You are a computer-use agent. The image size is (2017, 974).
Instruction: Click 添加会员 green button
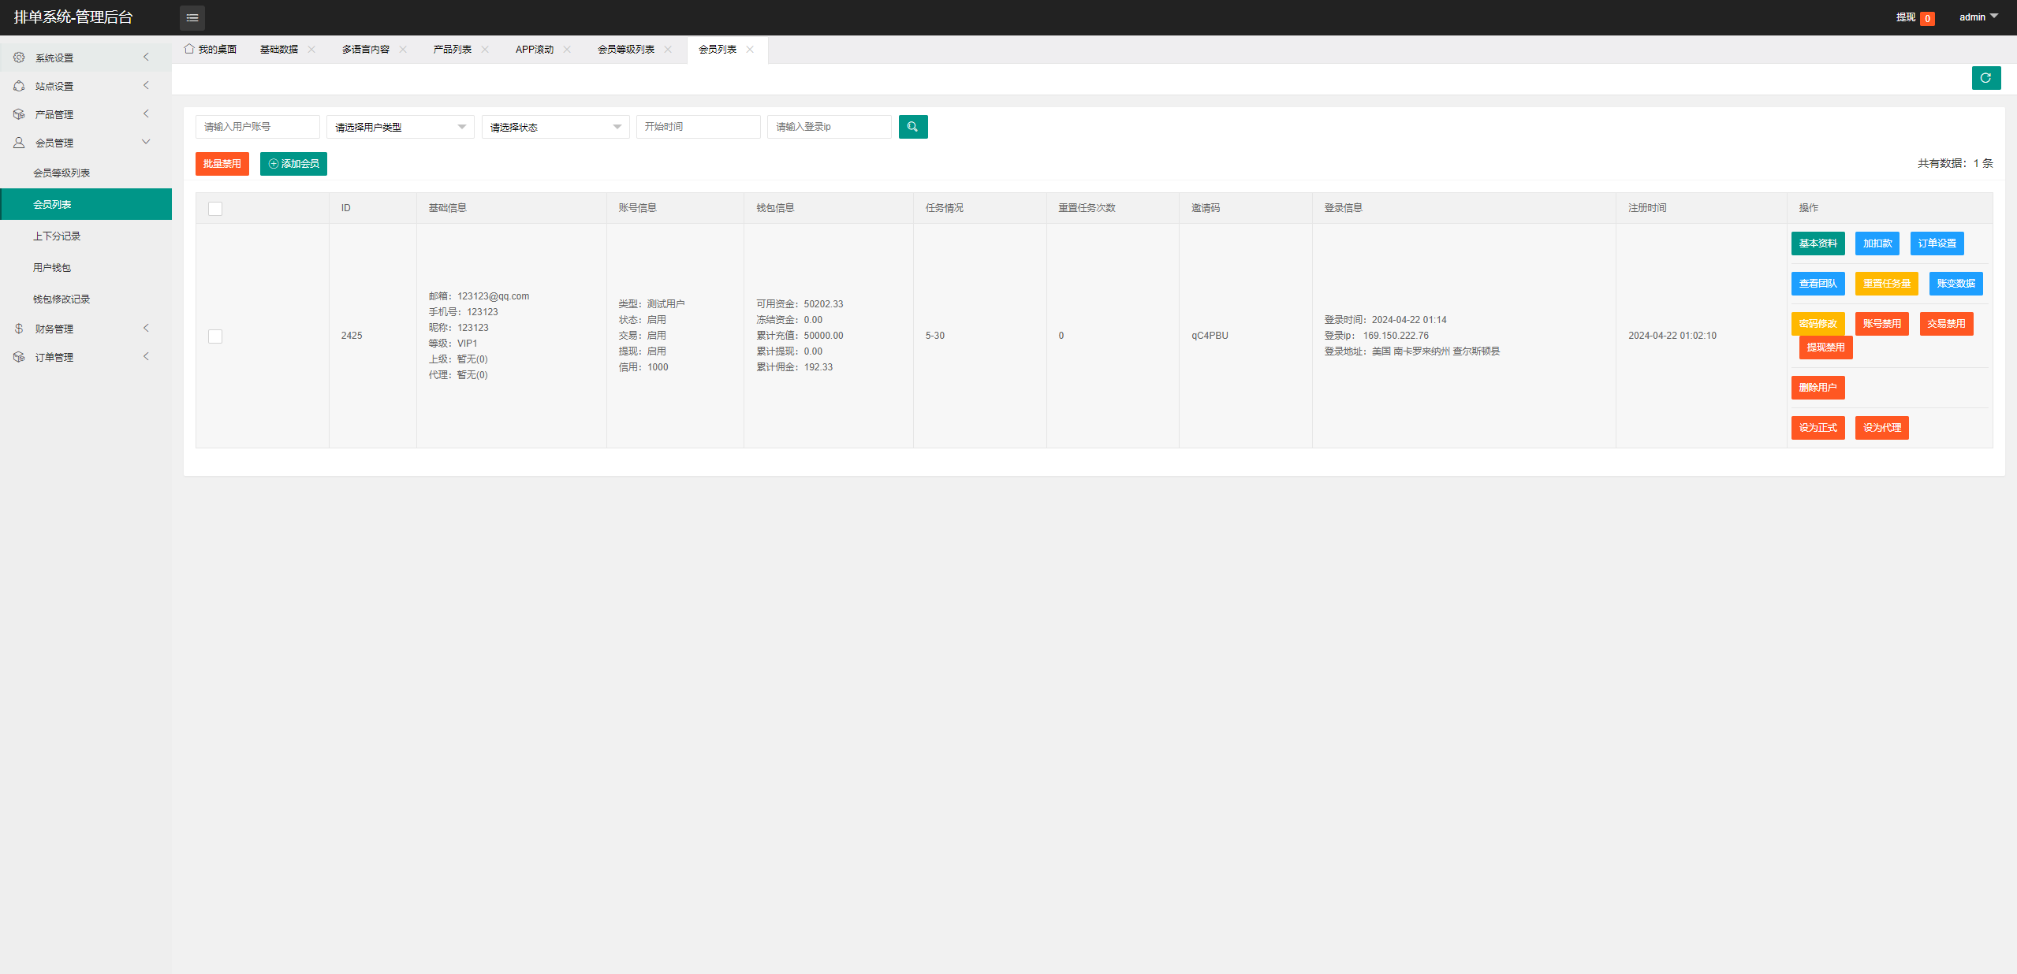click(x=292, y=163)
